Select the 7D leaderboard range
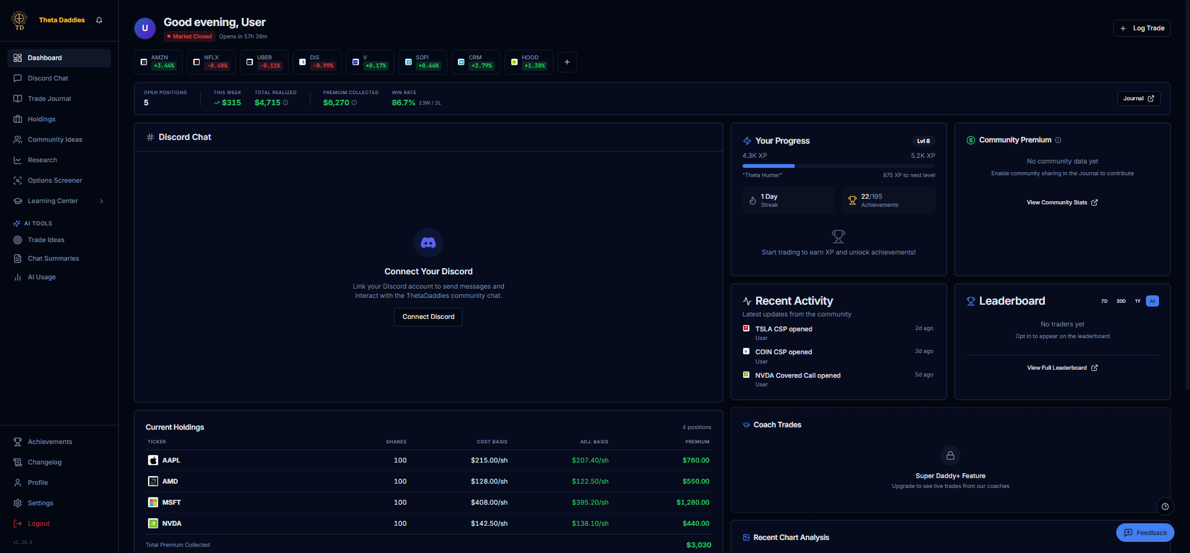The height and width of the screenshot is (553, 1190). pyautogui.click(x=1104, y=302)
